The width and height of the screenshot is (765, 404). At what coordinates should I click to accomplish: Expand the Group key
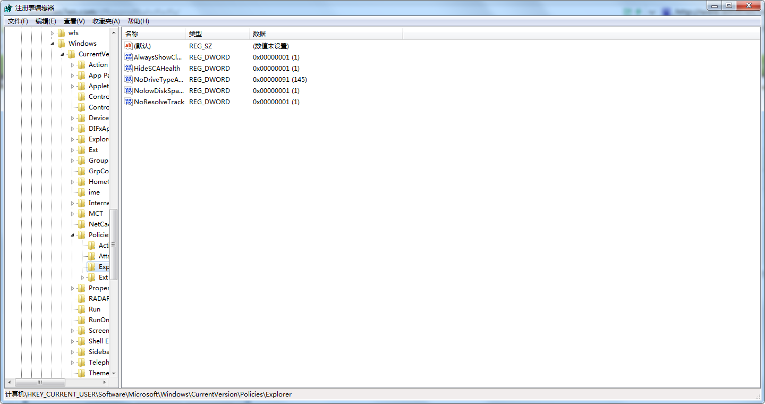click(x=73, y=161)
